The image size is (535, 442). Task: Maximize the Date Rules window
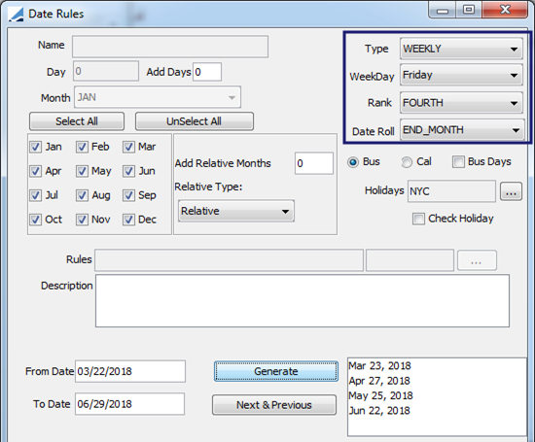[469, 10]
